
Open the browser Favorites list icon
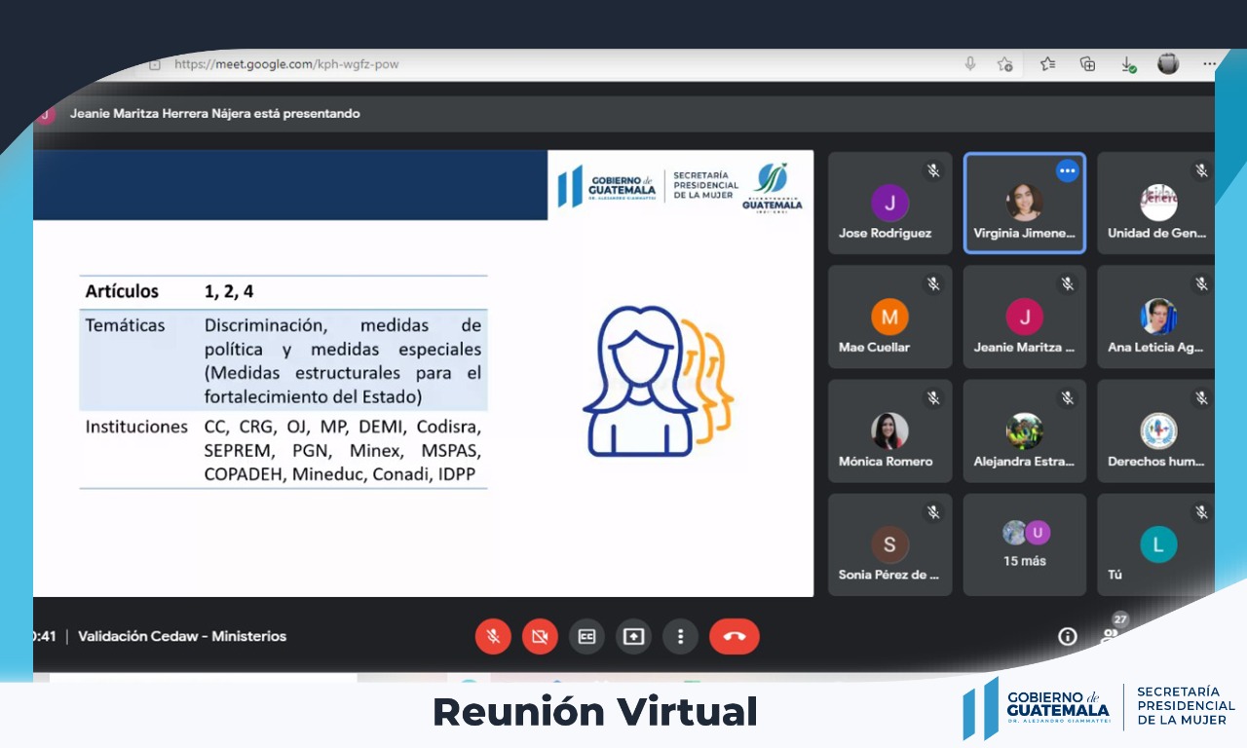click(x=1047, y=64)
